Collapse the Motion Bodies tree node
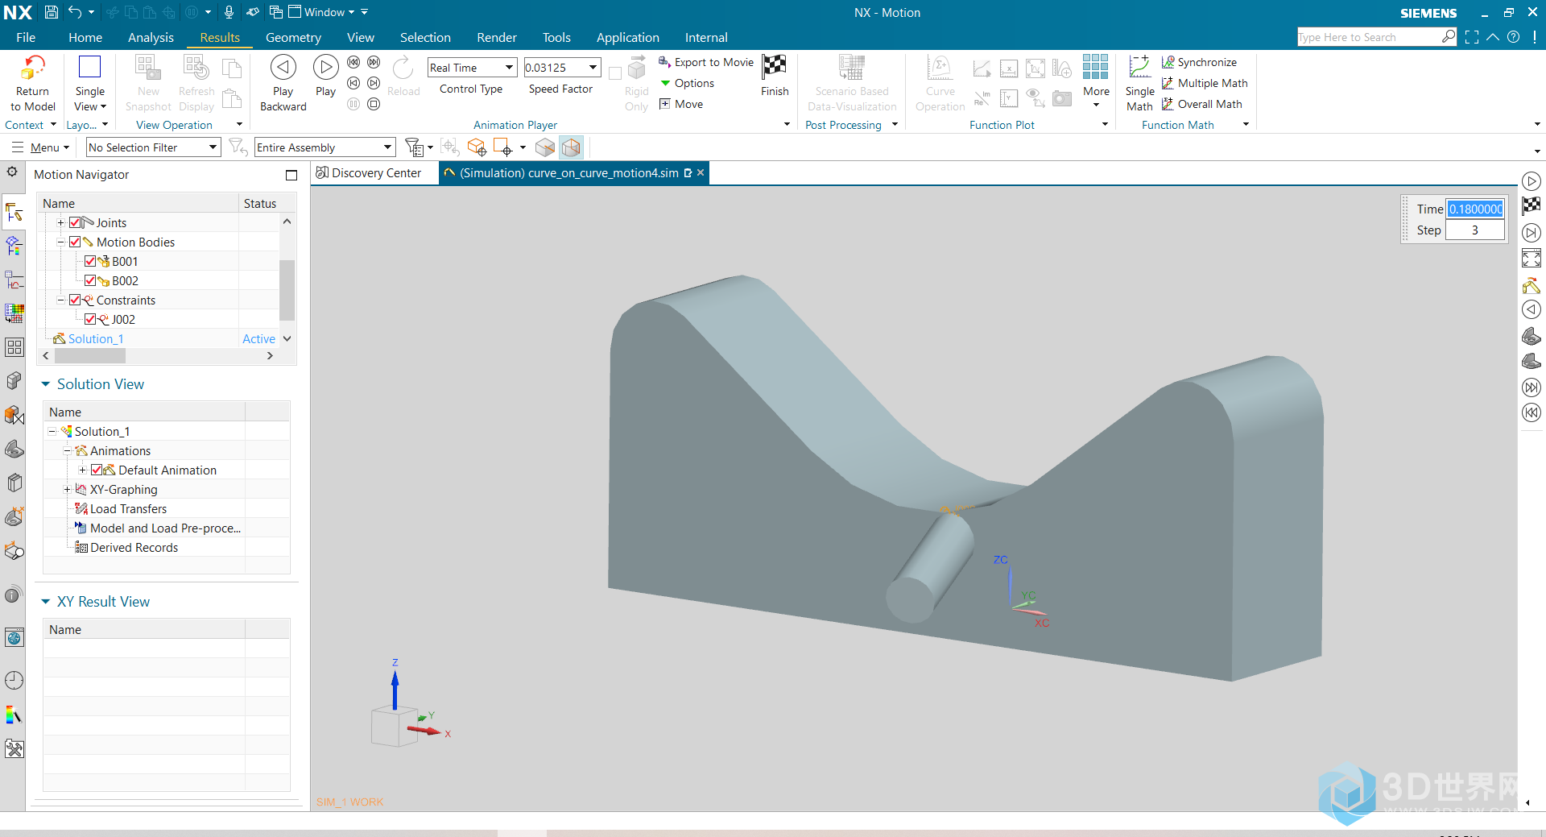The height and width of the screenshot is (837, 1546). [x=60, y=242]
